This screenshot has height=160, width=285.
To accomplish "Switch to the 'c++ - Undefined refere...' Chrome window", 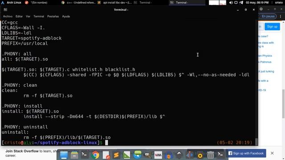I will pos(78,3).
